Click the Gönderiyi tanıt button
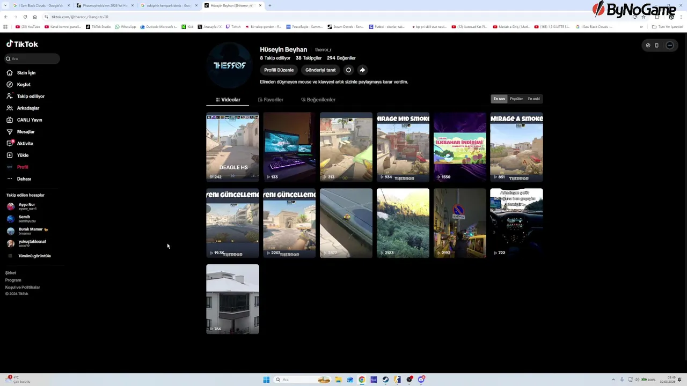This screenshot has height=386, width=687. [x=320, y=70]
